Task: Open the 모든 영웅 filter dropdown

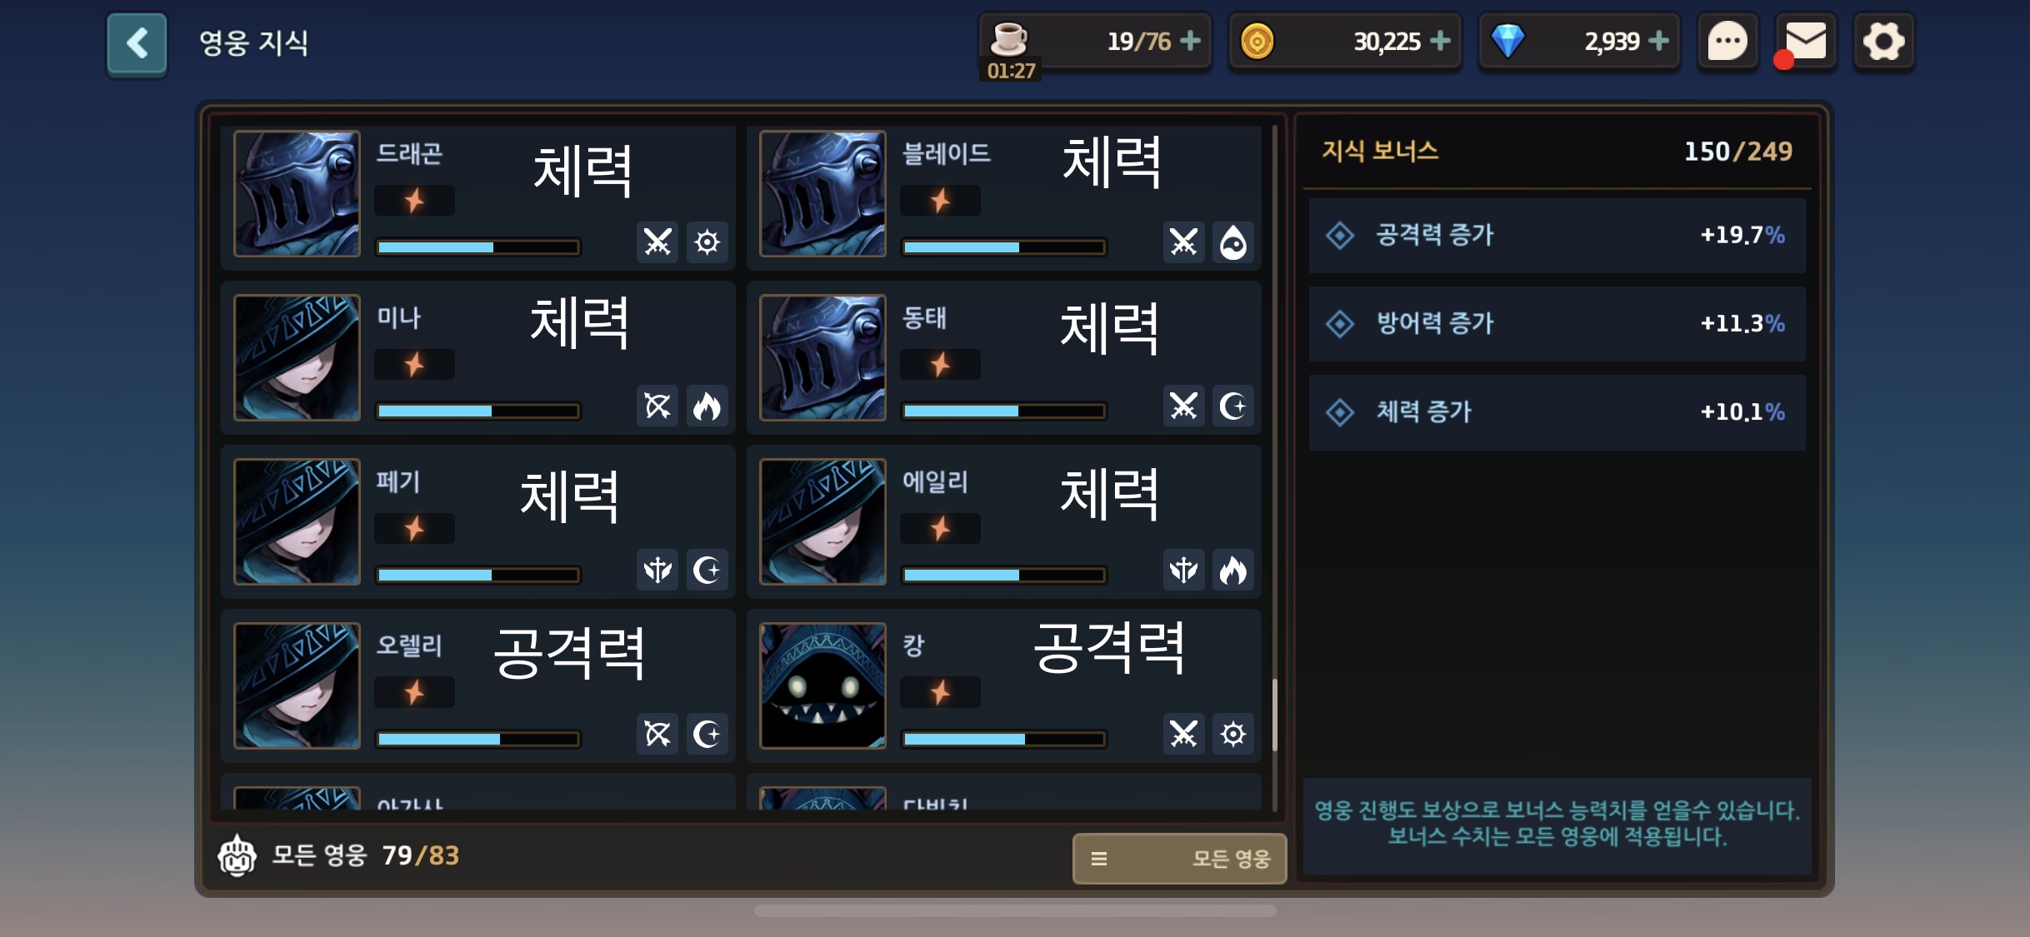Action: [1179, 858]
